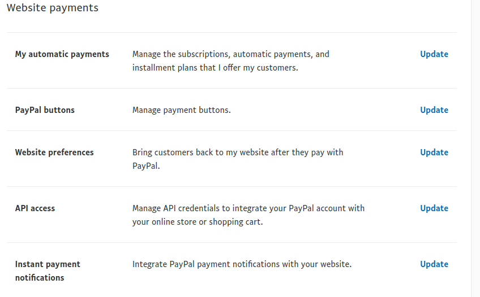480x297 pixels.
Task: Click the word 'PayPal.' under Website preferences
Action: [x=146, y=166]
